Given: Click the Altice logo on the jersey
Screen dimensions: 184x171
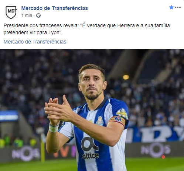Looking at the screenshot, I should point(91,149).
